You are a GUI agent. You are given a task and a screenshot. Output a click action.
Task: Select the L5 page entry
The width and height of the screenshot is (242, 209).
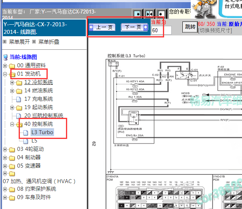point(34,141)
